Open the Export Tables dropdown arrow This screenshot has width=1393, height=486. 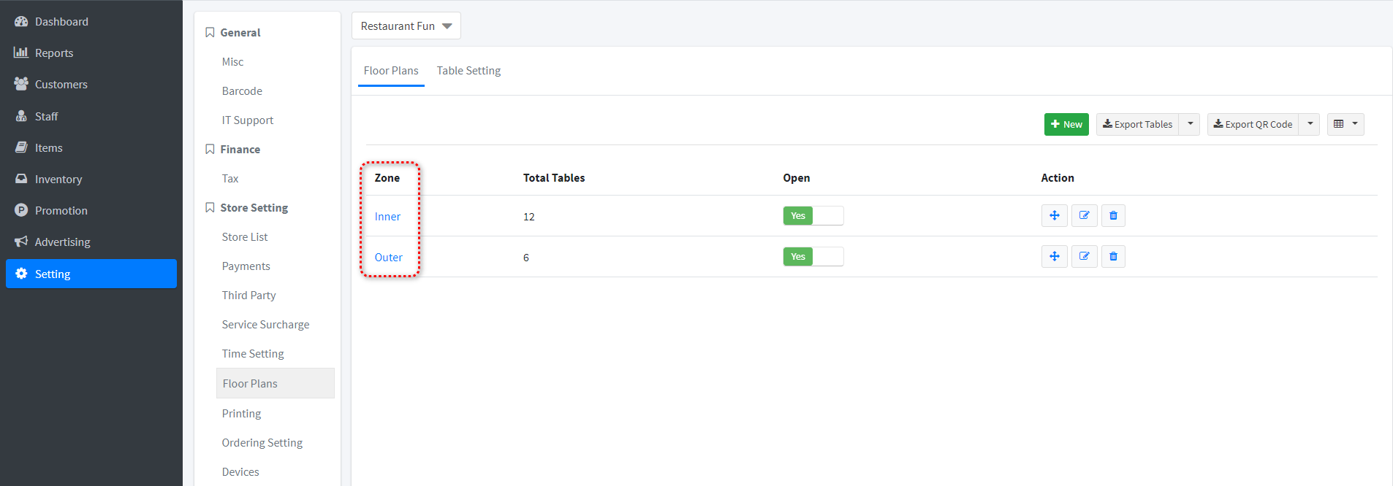click(x=1190, y=124)
